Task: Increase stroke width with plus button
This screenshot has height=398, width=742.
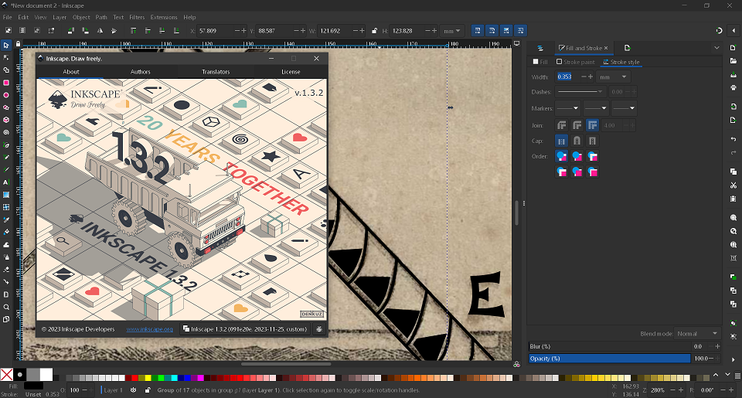Action: point(590,77)
